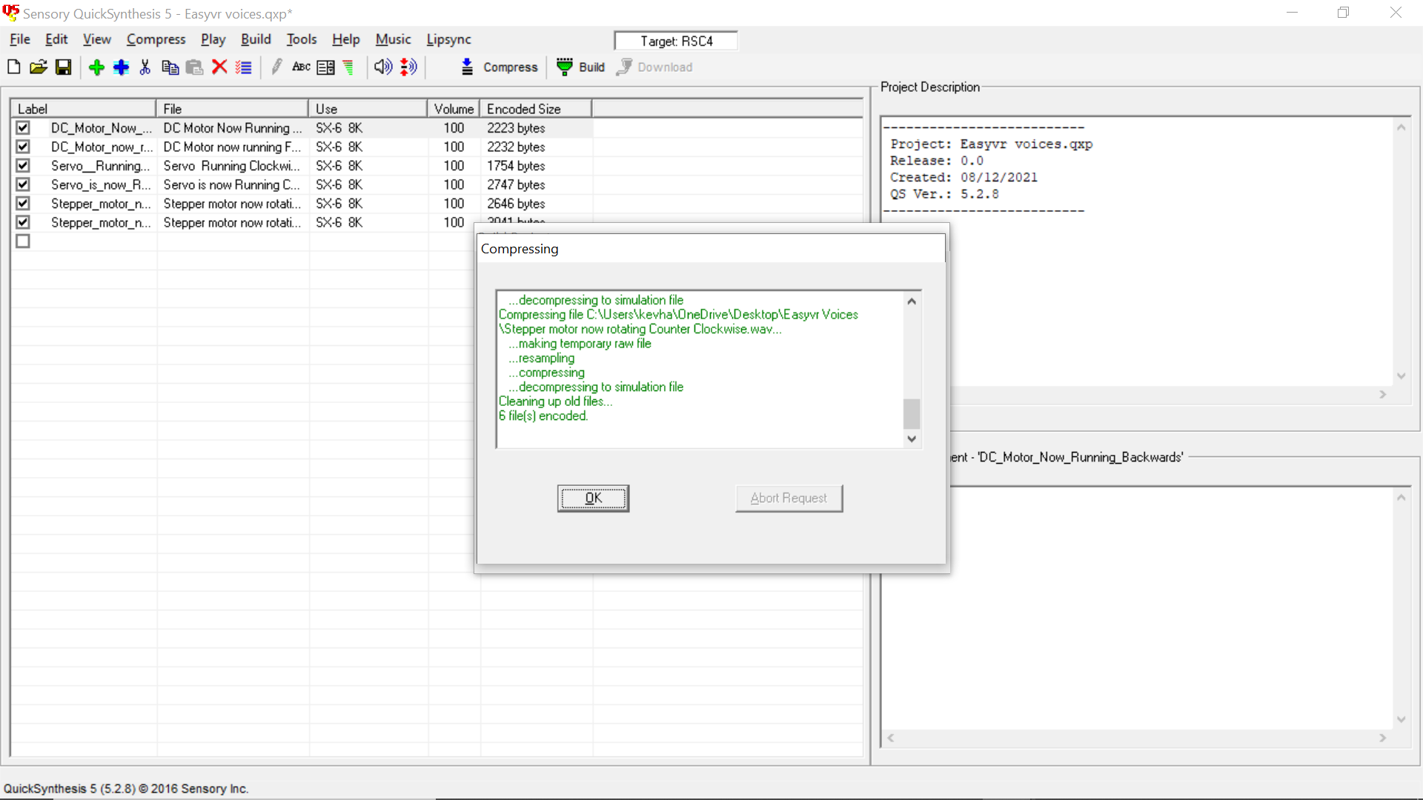Viewport: 1423px width, 800px height.
Task: Open the Lipsync menu
Action: pyautogui.click(x=448, y=39)
